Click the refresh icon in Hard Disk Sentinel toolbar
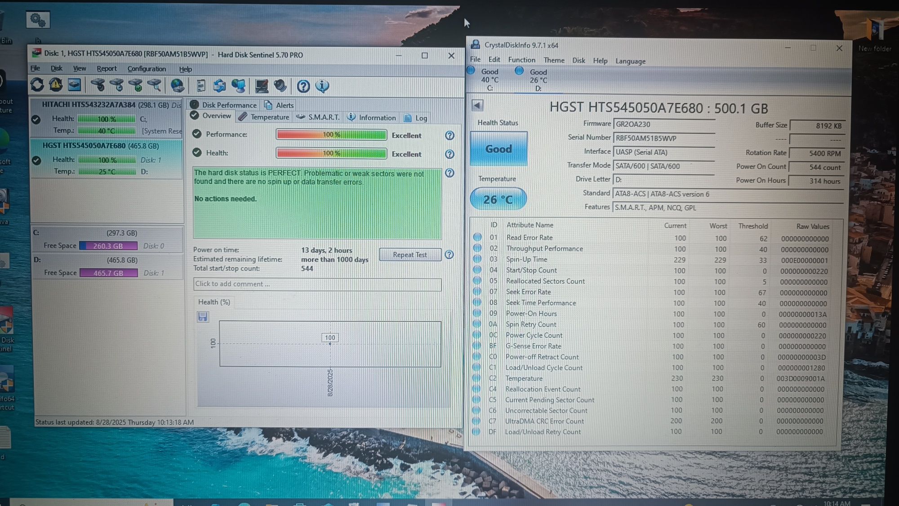 37,85
